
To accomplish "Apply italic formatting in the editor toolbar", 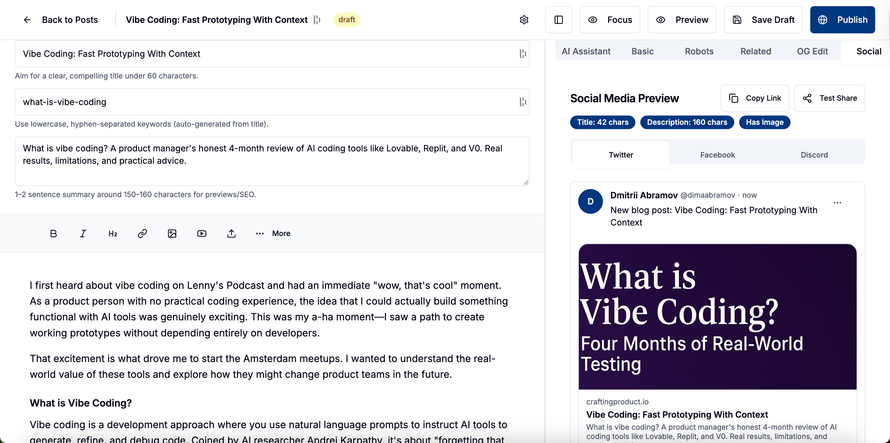I will [83, 234].
